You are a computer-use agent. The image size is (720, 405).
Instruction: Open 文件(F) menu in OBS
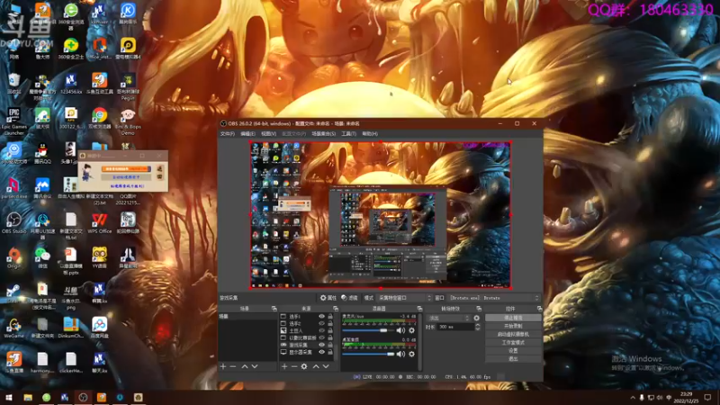[228, 133]
